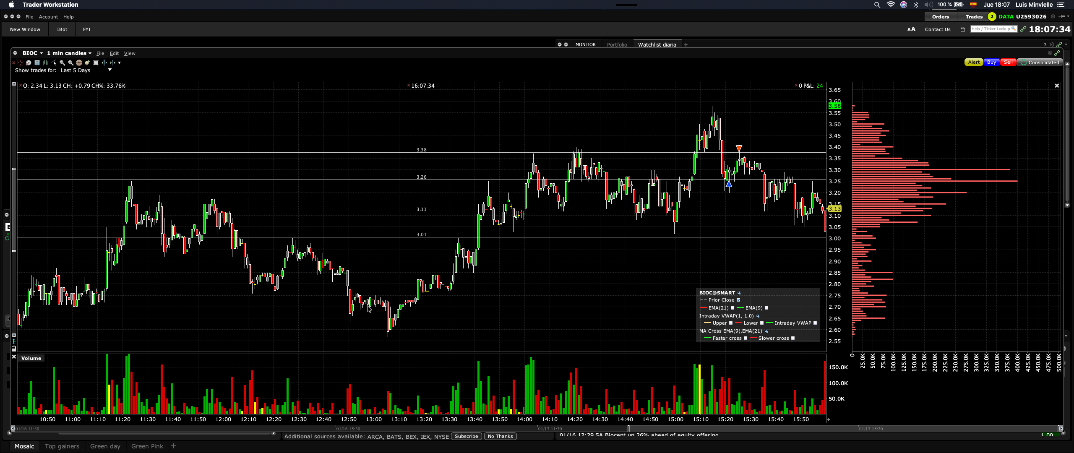
Task: Click the first magnifier zoom icon
Action: pos(62,63)
